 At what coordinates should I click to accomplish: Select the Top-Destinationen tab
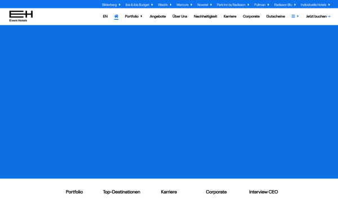122,192
